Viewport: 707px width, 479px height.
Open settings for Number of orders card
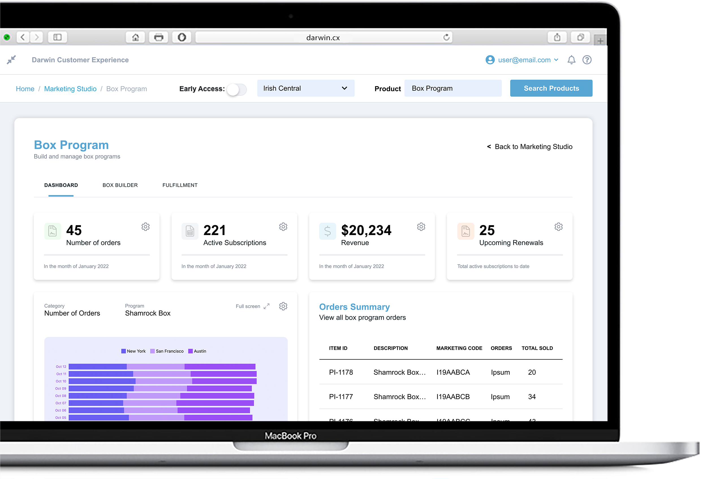pos(145,226)
